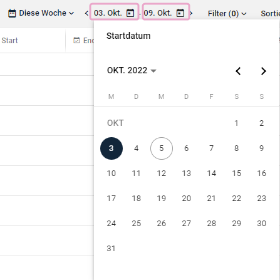Click the End column checkbox-calendar icon

click(76, 40)
